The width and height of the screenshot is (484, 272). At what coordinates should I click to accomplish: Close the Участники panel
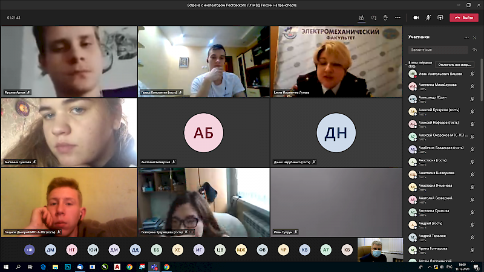[x=475, y=37]
